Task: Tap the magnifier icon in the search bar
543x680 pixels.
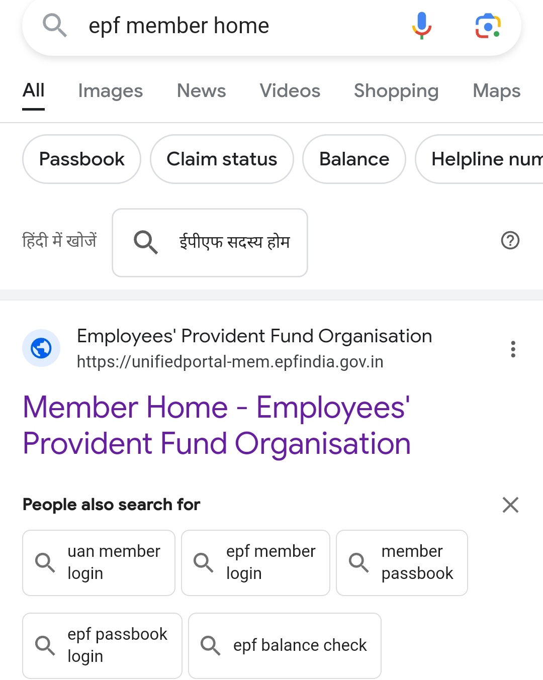Action: 54,25
